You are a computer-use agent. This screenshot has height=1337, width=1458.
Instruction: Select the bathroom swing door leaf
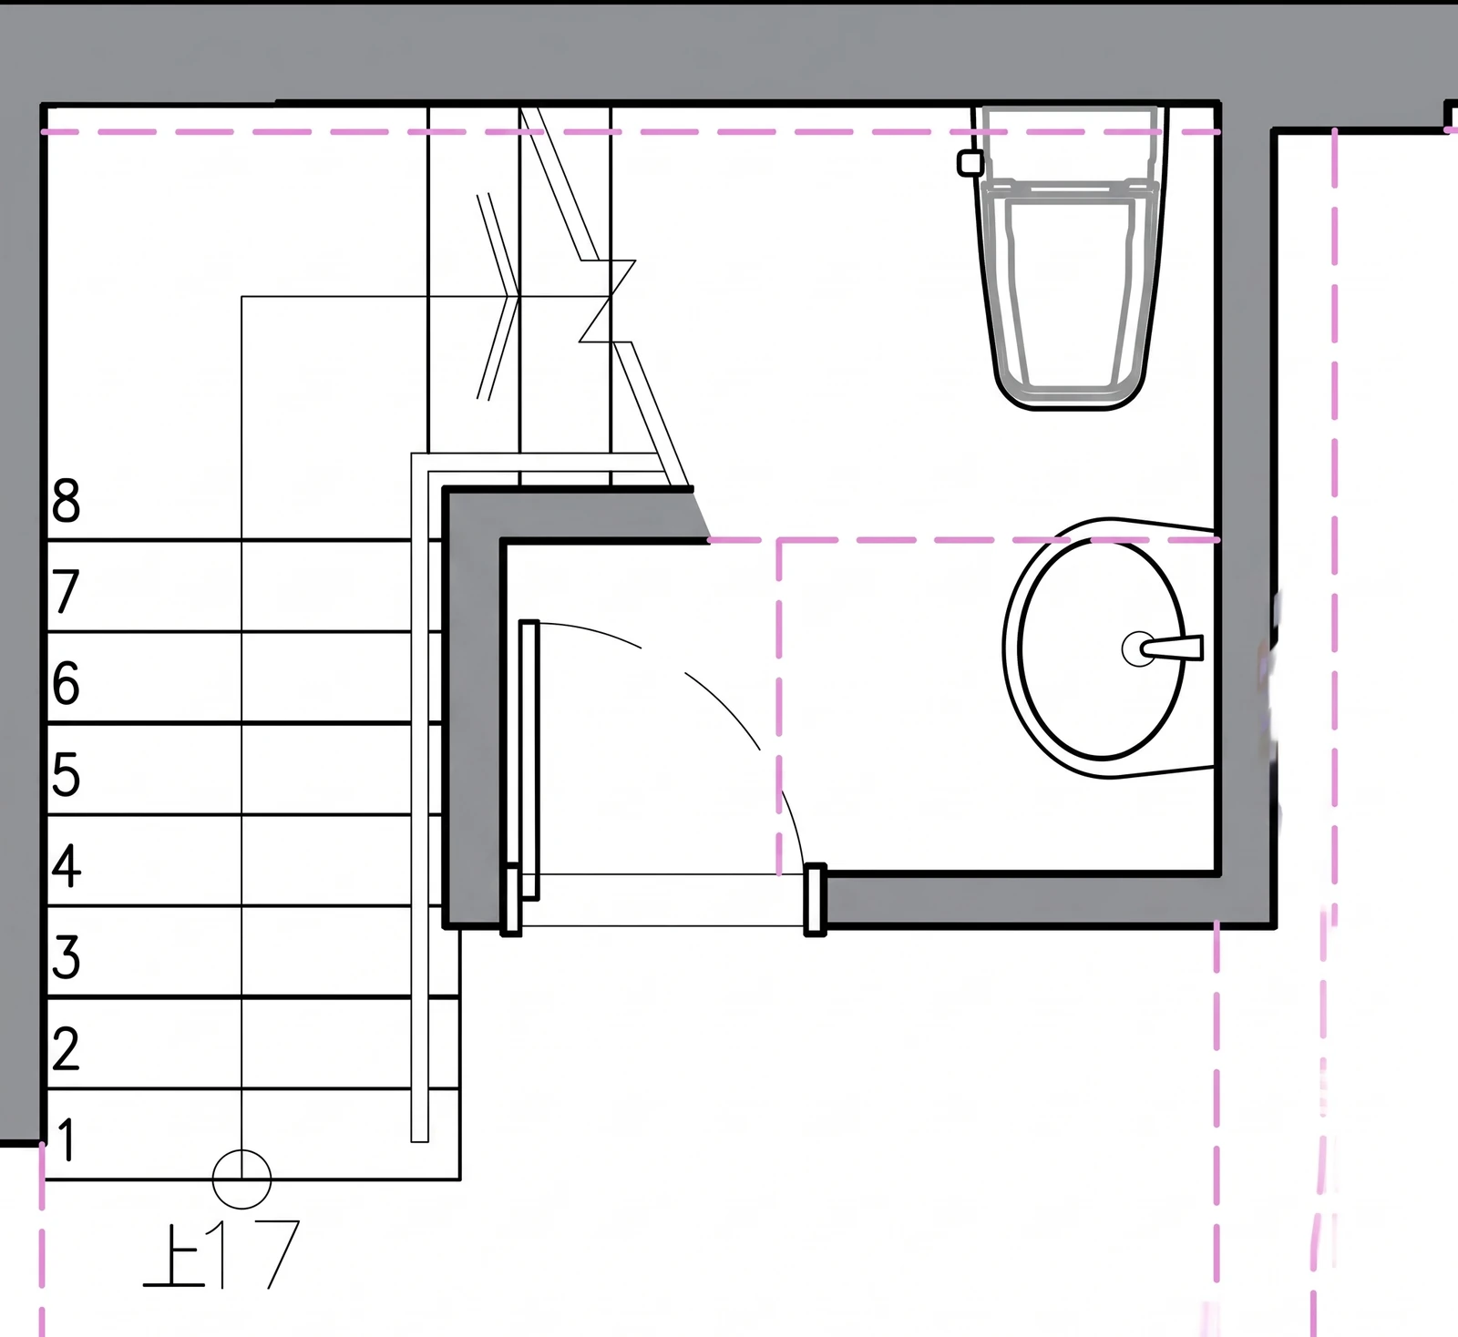[529, 760]
